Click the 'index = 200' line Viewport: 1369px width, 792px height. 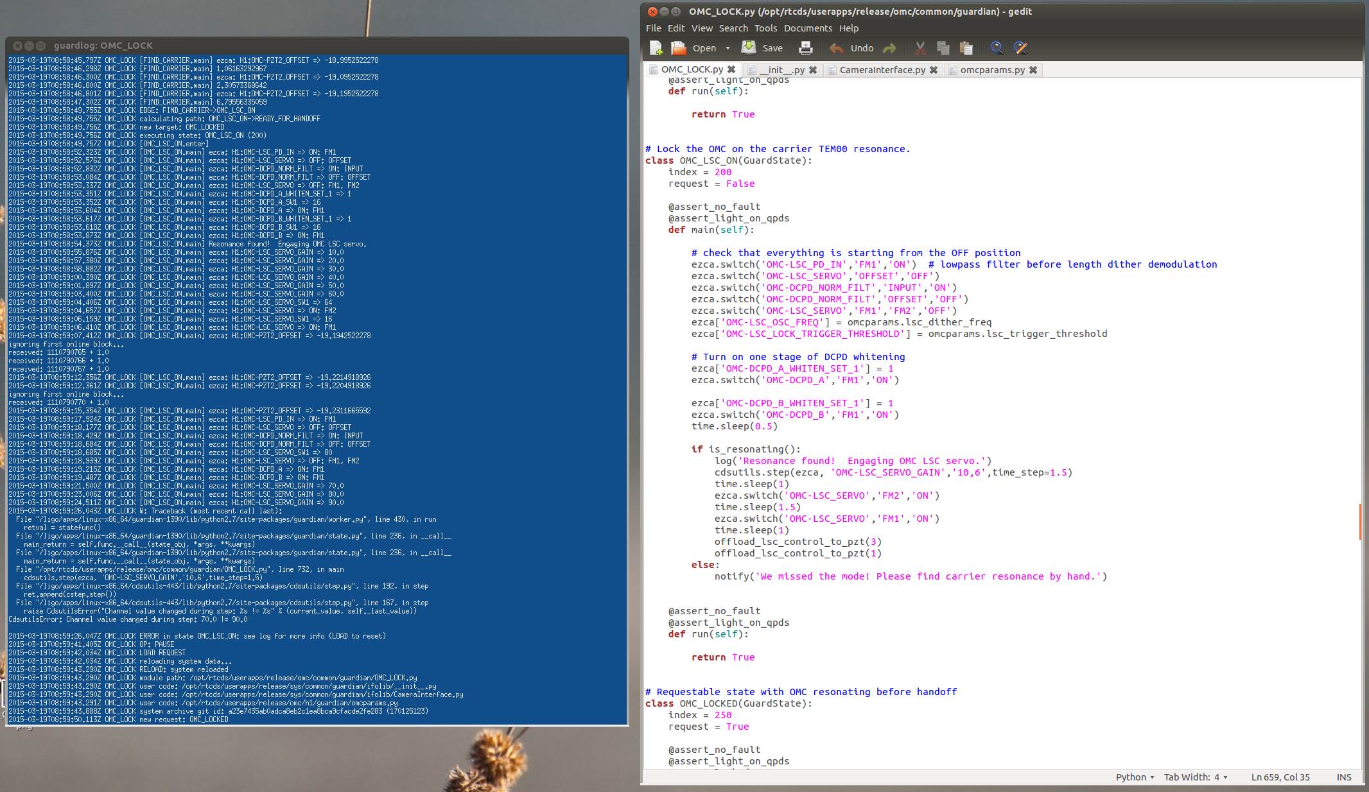coord(699,172)
